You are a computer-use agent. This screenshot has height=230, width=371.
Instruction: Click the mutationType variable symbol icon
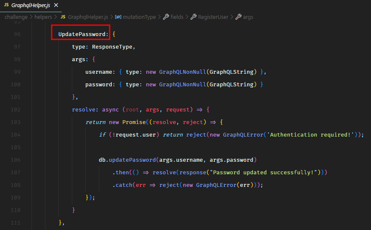point(118,17)
